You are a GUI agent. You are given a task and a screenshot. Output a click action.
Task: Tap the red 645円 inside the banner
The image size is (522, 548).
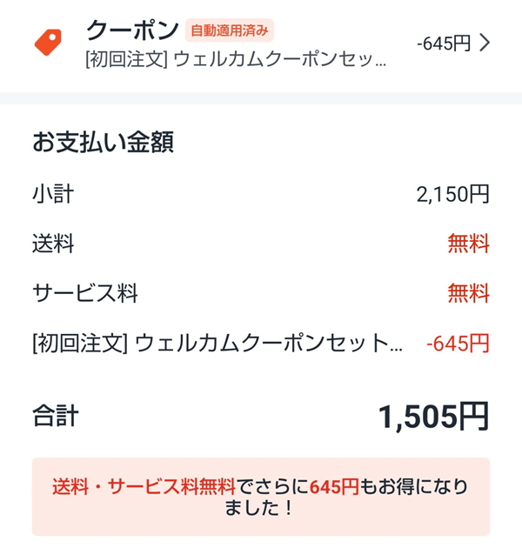coord(333,485)
